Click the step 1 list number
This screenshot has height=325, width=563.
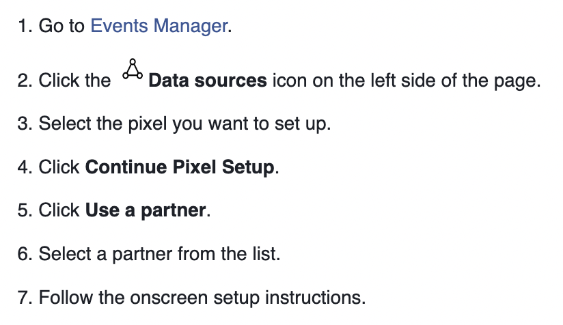25,26
